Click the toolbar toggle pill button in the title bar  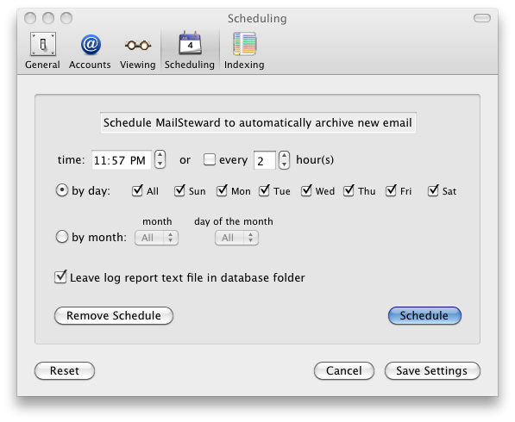(x=482, y=18)
